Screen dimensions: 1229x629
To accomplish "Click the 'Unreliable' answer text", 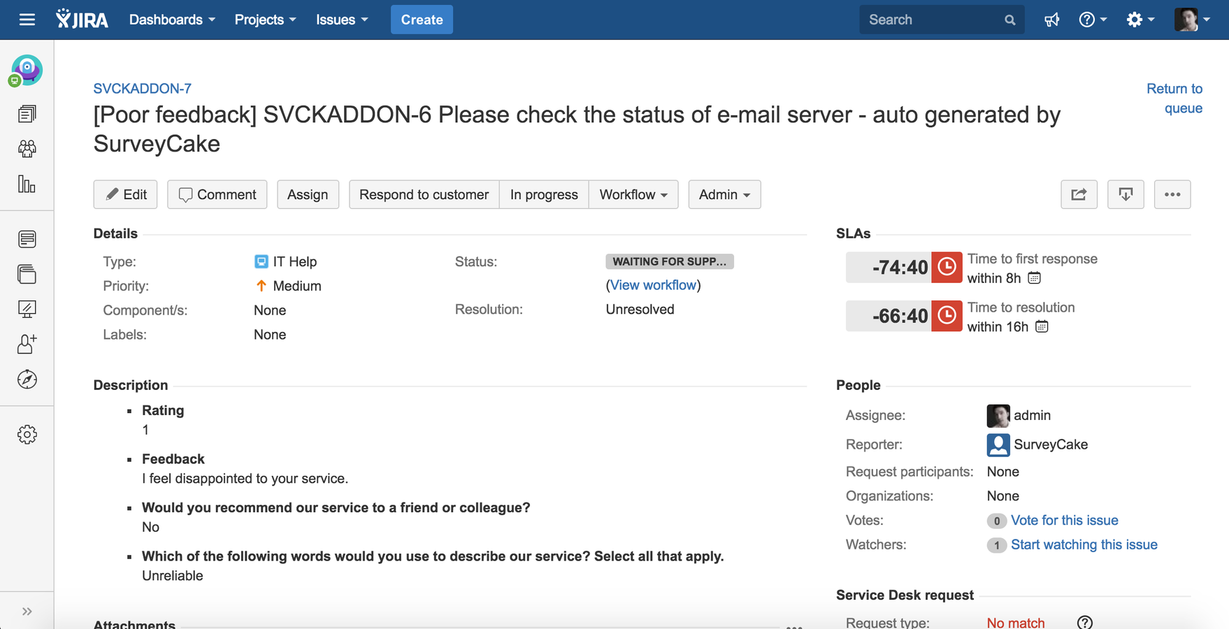I will point(173,576).
